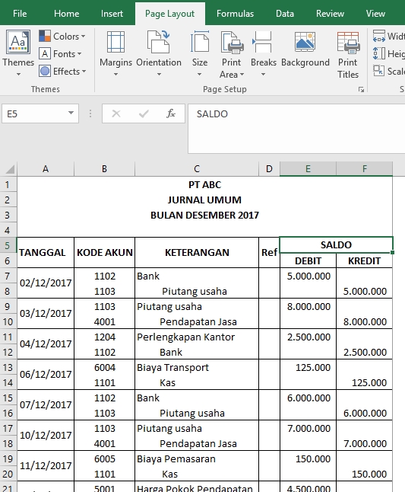Expand the Name Box dropdown arrow
This screenshot has height=492, width=405.
coord(71,113)
